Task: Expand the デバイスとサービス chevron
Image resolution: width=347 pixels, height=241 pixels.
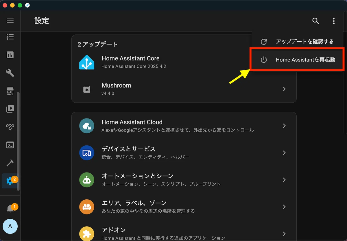Action: click(284, 153)
